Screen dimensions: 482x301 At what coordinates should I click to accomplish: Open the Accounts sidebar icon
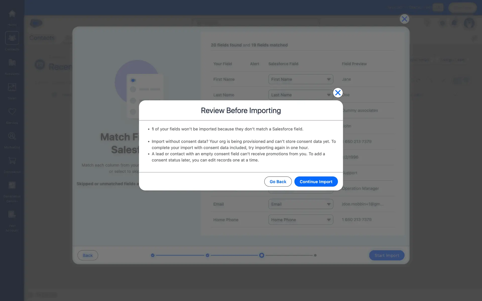(x=12, y=63)
